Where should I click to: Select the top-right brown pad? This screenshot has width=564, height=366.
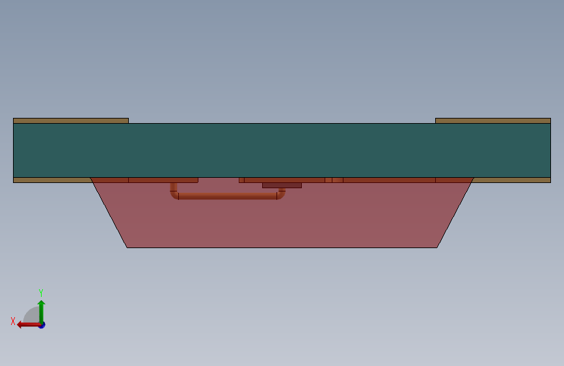coord(493,120)
